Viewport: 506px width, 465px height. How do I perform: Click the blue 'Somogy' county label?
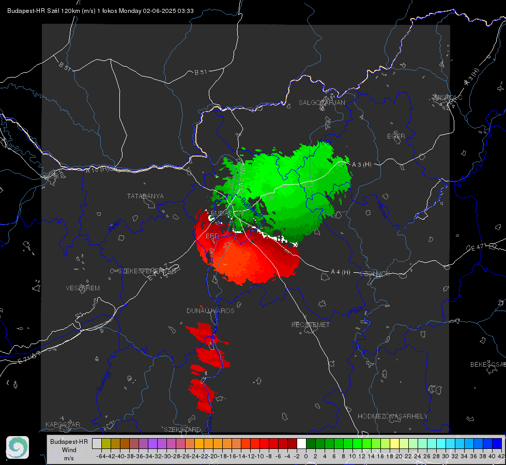pyautogui.click(x=104, y=381)
